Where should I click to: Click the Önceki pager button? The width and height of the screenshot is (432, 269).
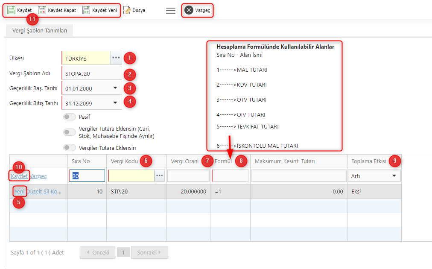click(x=97, y=252)
